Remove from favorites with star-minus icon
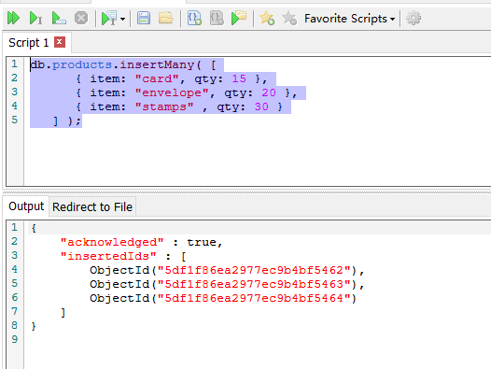491x369 pixels. [x=289, y=18]
